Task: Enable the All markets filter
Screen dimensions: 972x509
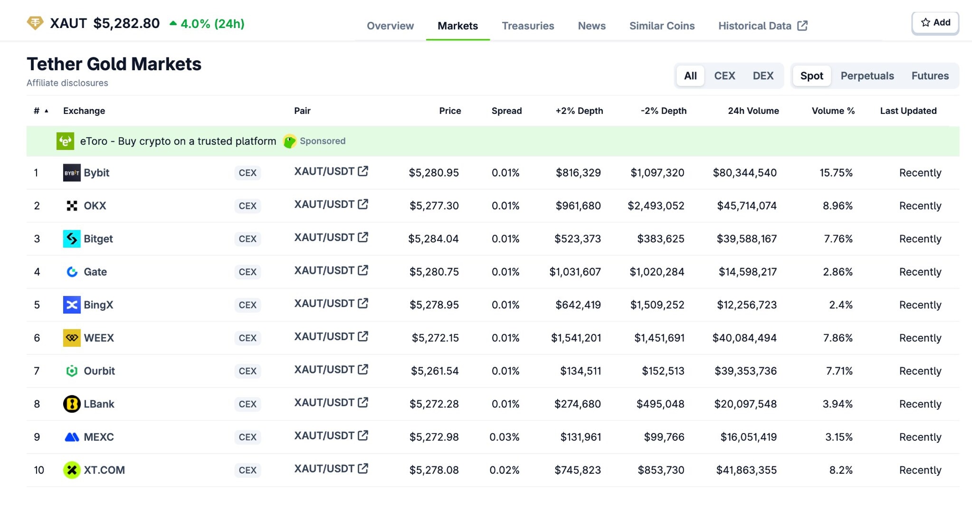Action: (x=690, y=75)
